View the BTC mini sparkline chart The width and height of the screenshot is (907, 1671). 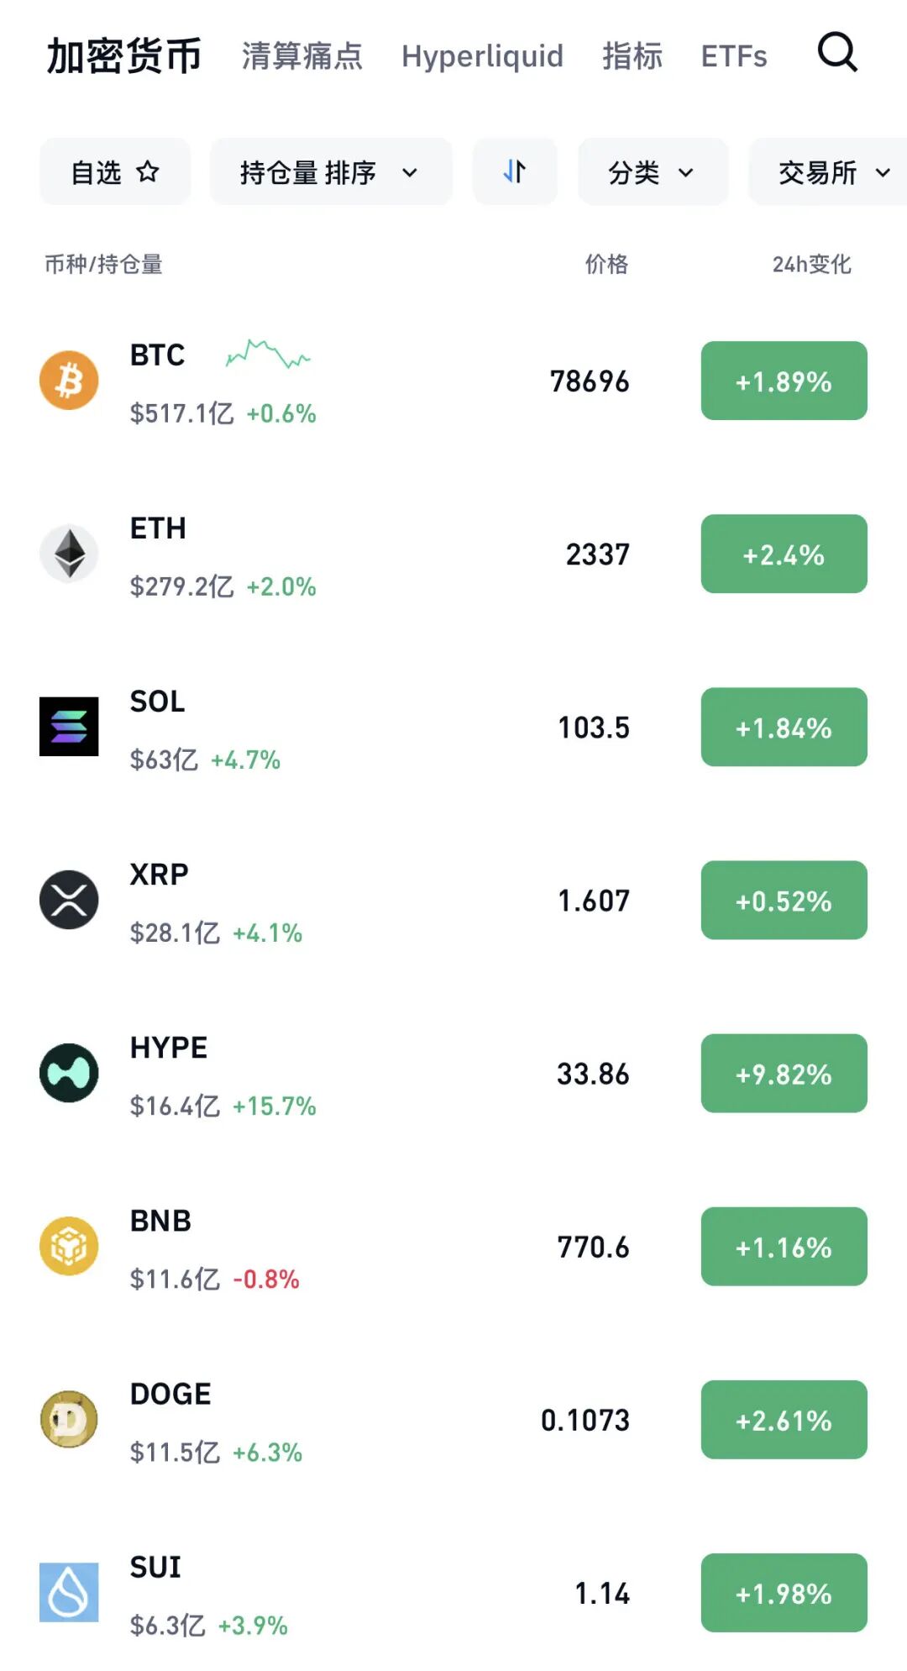point(268,355)
